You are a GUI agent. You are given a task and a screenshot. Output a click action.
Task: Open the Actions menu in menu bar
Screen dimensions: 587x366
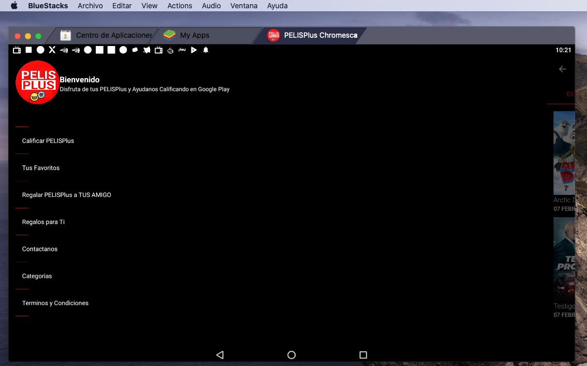click(180, 6)
